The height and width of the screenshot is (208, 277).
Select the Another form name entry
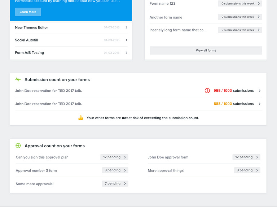coord(166,17)
